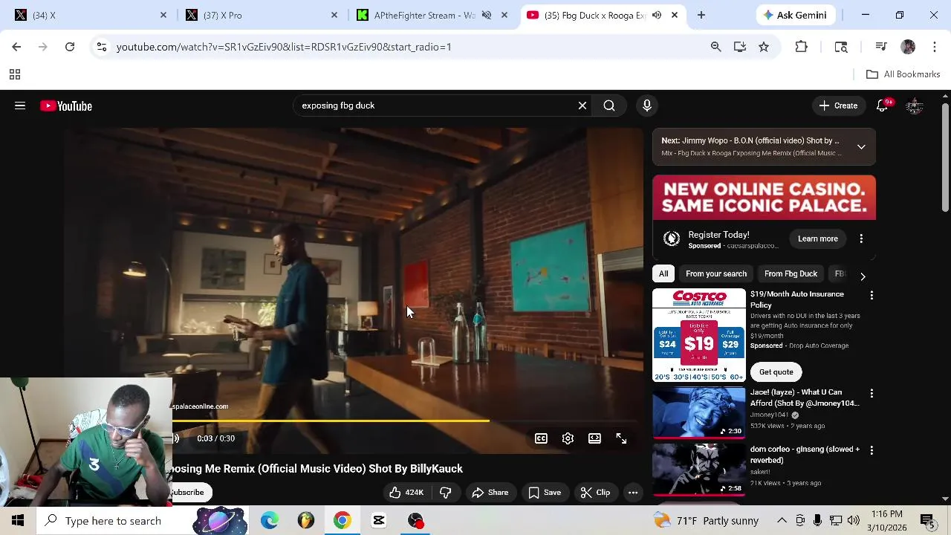Open Chrome three-dot menu
Screen dimensions: 951x535
point(934,47)
